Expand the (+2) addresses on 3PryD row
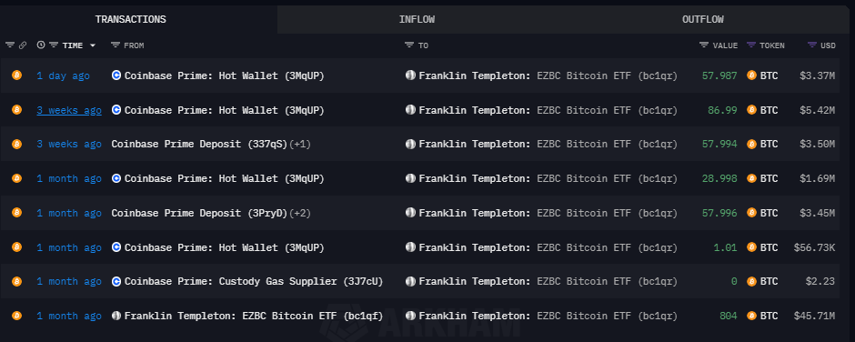This screenshot has width=855, height=342. [299, 213]
